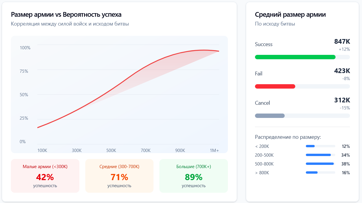Open the 'Средние (300-700K)' card

(x=119, y=176)
